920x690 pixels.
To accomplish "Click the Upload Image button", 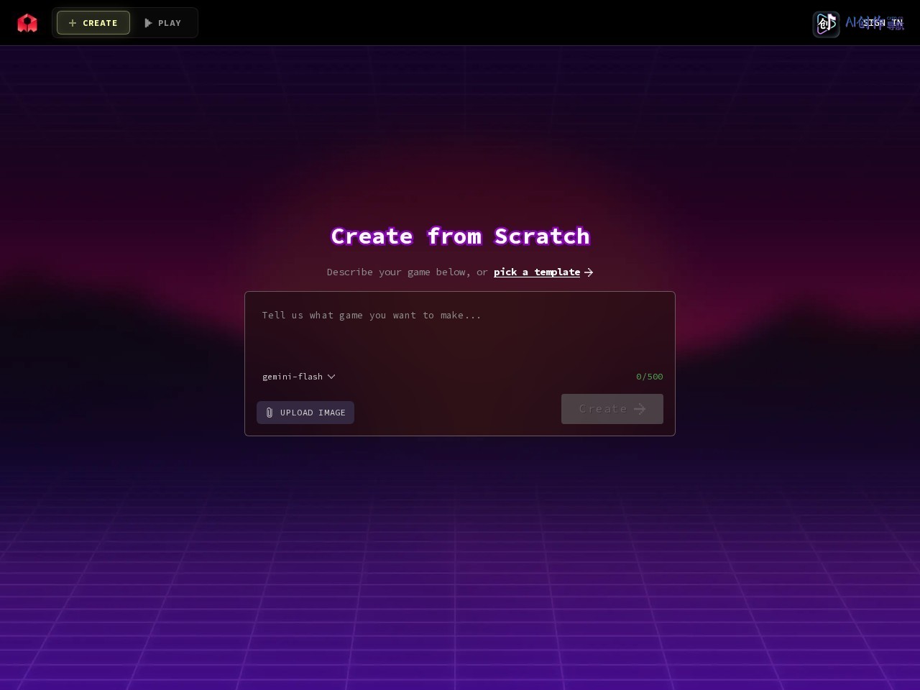I will [x=305, y=413].
